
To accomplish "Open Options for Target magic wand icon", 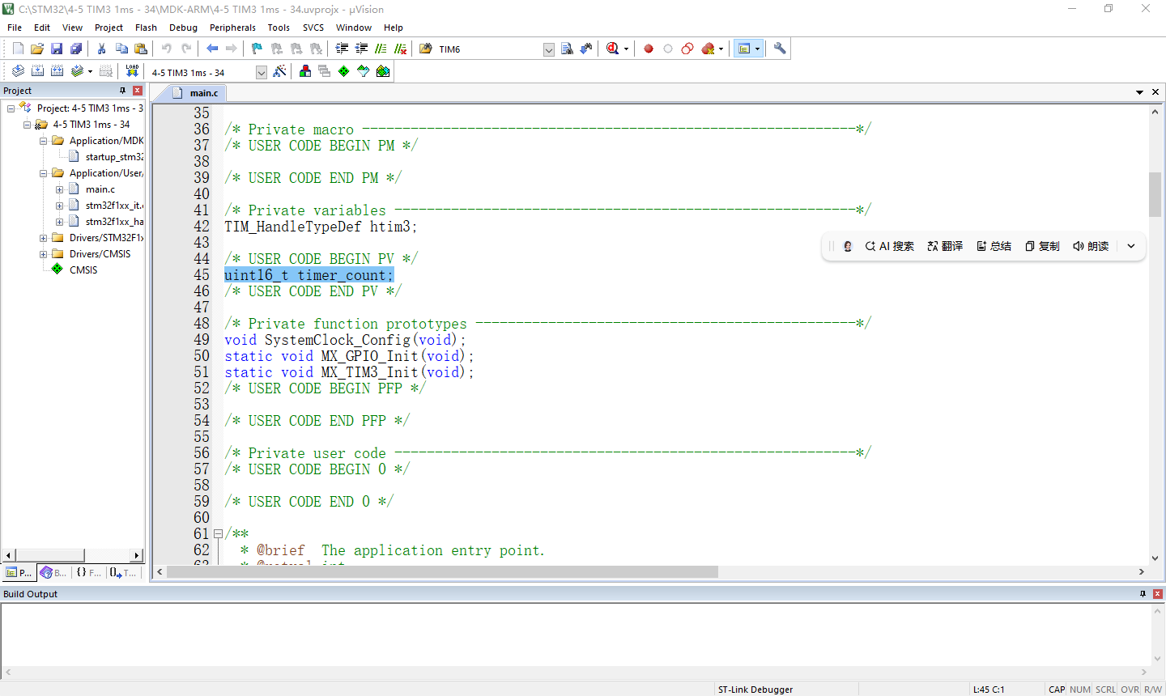I will [x=279, y=71].
